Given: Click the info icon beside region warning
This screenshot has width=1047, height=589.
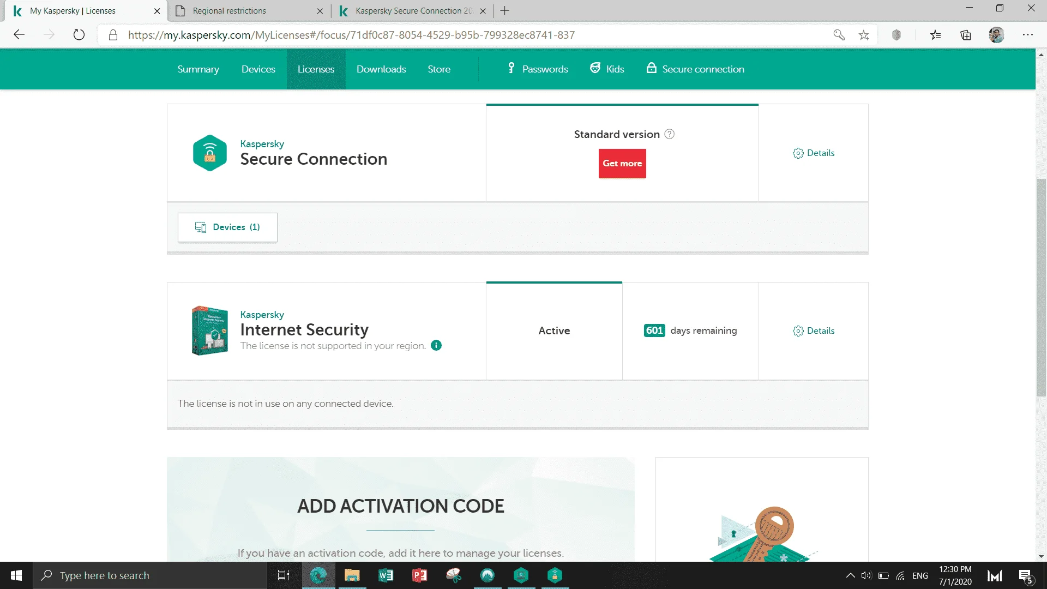Looking at the screenshot, I should pyautogui.click(x=436, y=345).
